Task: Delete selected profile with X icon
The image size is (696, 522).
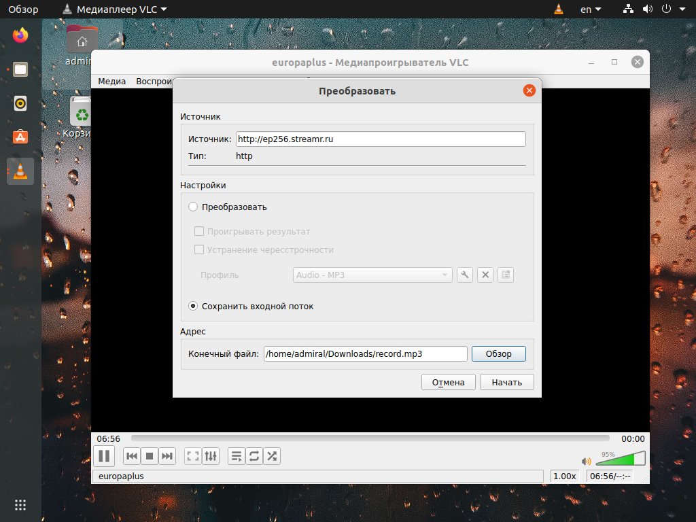Action: 485,275
